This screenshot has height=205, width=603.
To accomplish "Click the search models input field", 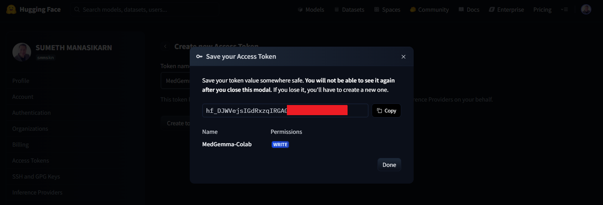I will 124,10.
